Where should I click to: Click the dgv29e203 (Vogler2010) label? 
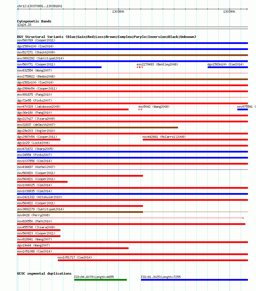pos(36,131)
